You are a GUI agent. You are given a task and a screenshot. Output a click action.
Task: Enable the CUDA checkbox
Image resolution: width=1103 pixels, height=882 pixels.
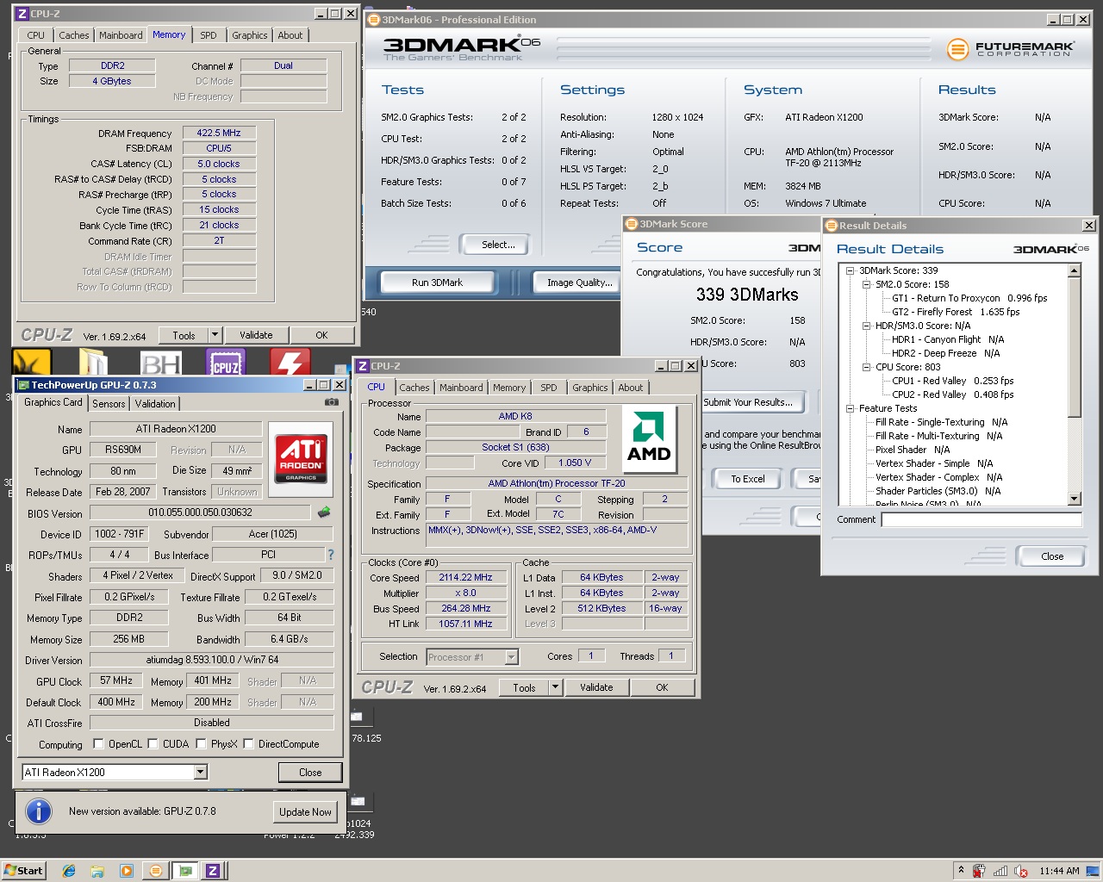pos(153,744)
